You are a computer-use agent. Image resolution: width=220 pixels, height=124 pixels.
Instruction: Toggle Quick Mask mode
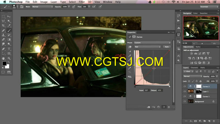point(3,72)
